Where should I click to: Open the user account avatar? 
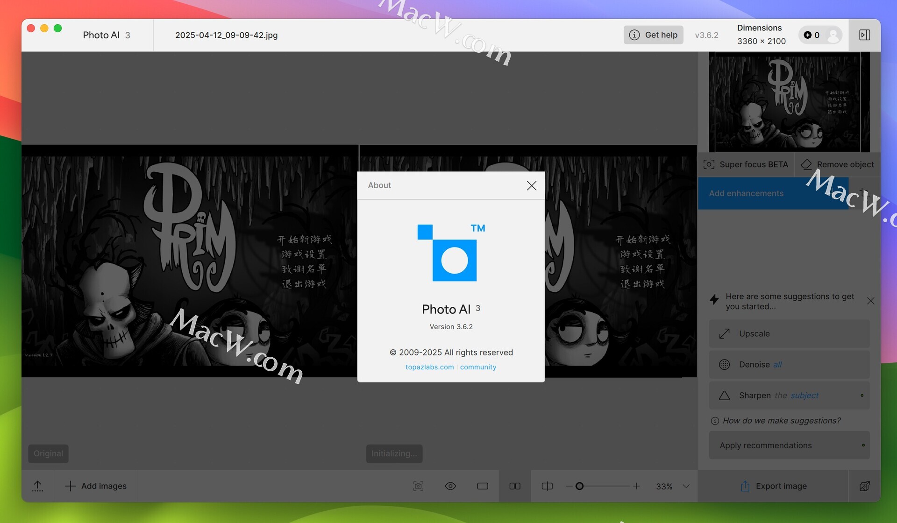[x=833, y=35]
